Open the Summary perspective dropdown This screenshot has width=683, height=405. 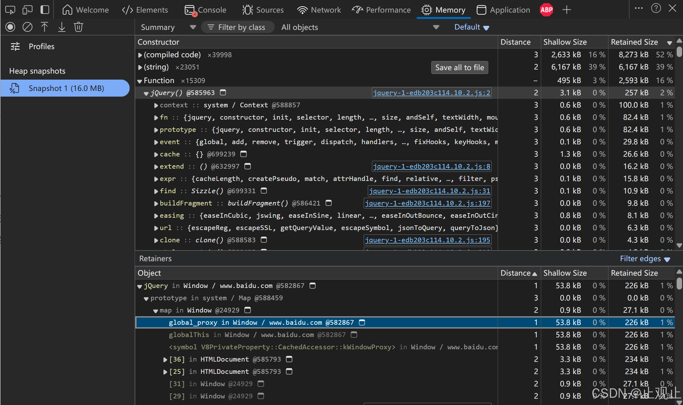pyautogui.click(x=168, y=27)
